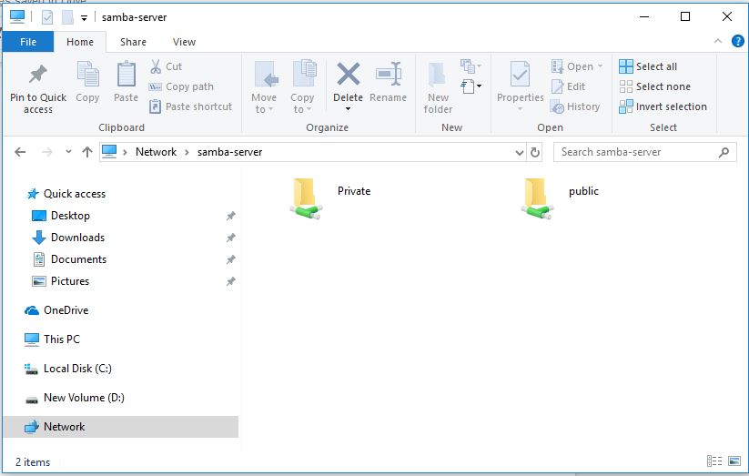749x476 pixels.
Task: Select New Volume (D:) in sidebar
Action: [74, 398]
